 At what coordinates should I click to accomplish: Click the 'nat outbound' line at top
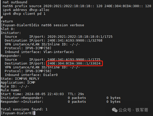click(x=15, y=2)
